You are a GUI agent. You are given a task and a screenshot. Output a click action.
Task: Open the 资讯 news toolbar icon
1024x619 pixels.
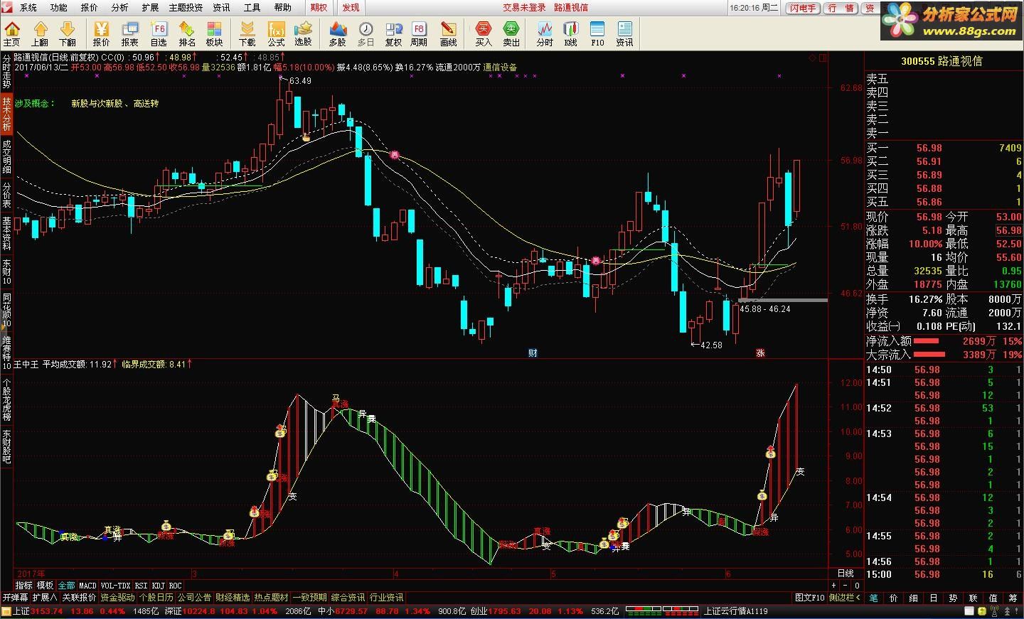point(624,33)
